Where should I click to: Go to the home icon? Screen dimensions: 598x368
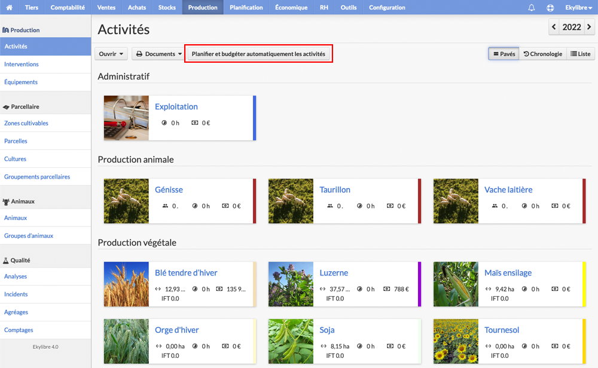pos(9,7)
